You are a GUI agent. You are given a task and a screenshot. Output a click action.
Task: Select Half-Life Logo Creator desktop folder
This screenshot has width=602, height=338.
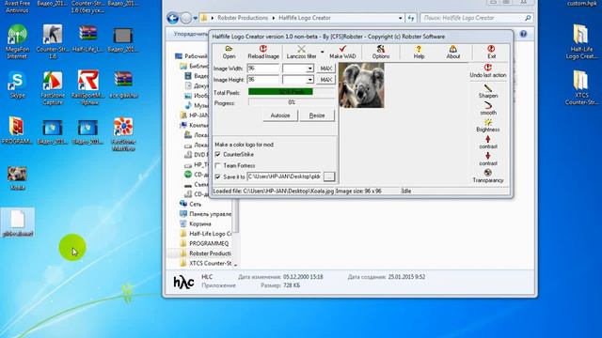581,41
